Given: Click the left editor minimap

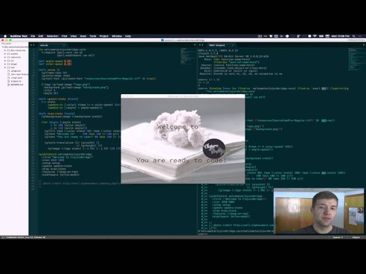Looking at the screenshot, I should [x=187, y=56].
